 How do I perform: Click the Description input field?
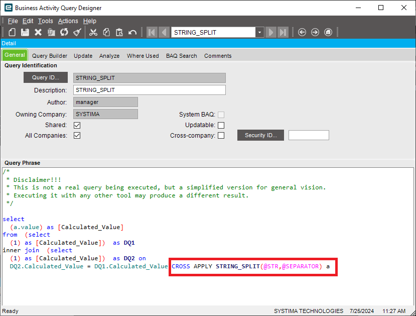(x=150, y=90)
